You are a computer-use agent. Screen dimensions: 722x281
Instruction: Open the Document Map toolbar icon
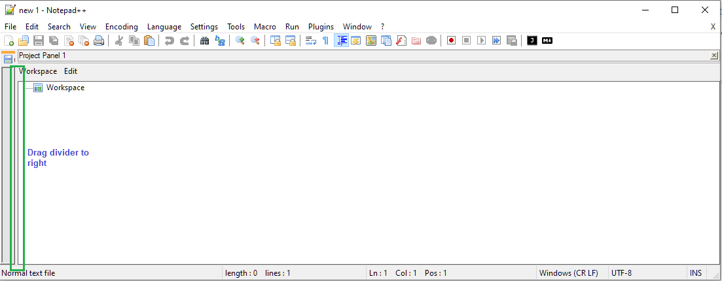371,41
